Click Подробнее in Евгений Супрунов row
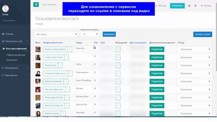This screenshot has width=217, height=122. point(157,105)
